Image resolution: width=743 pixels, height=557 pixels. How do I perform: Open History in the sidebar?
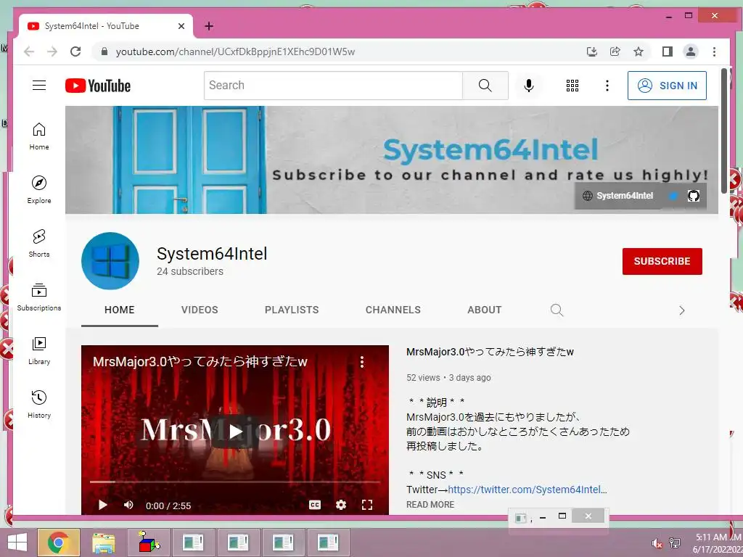click(39, 404)
